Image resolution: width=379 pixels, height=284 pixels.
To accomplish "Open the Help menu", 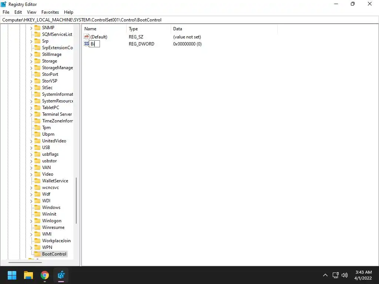I will pyautogui.click(x=68, y=12).
